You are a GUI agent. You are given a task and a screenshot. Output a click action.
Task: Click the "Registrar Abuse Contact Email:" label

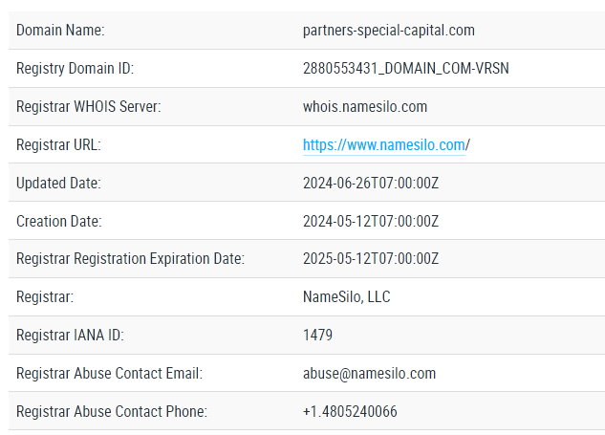[109, 374]
